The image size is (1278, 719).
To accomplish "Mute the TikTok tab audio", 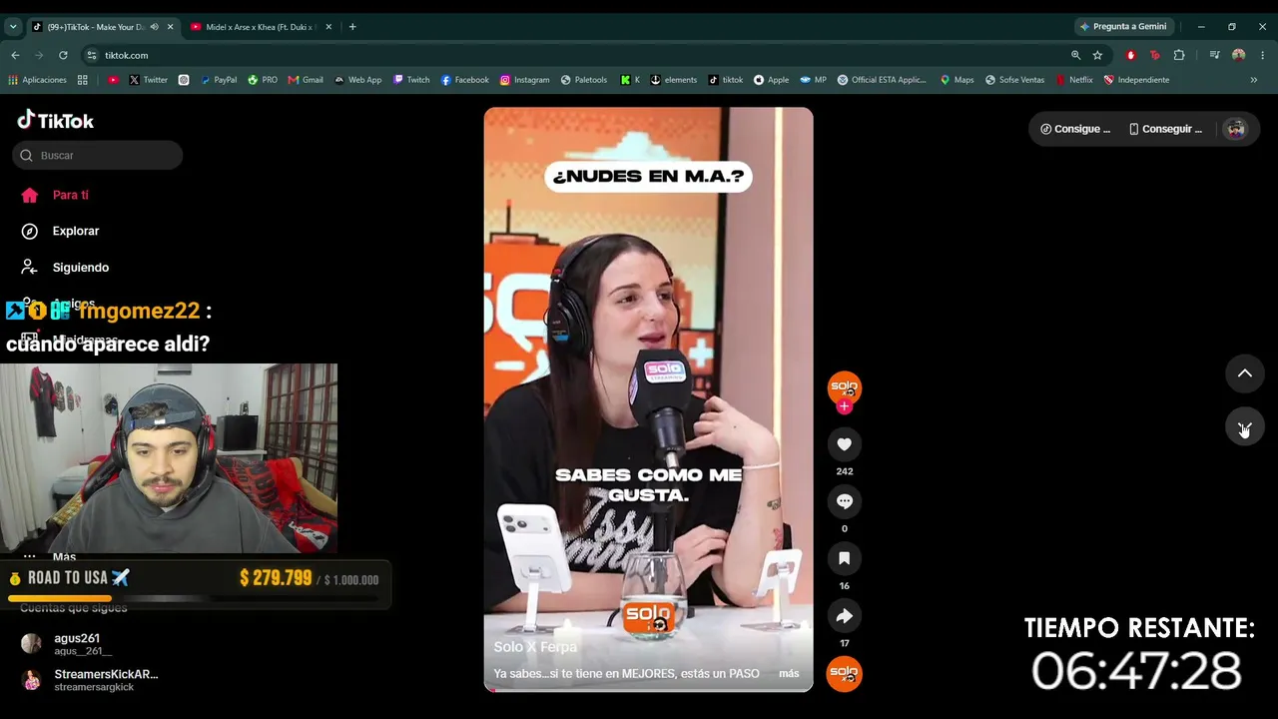I will pos(154,27).
